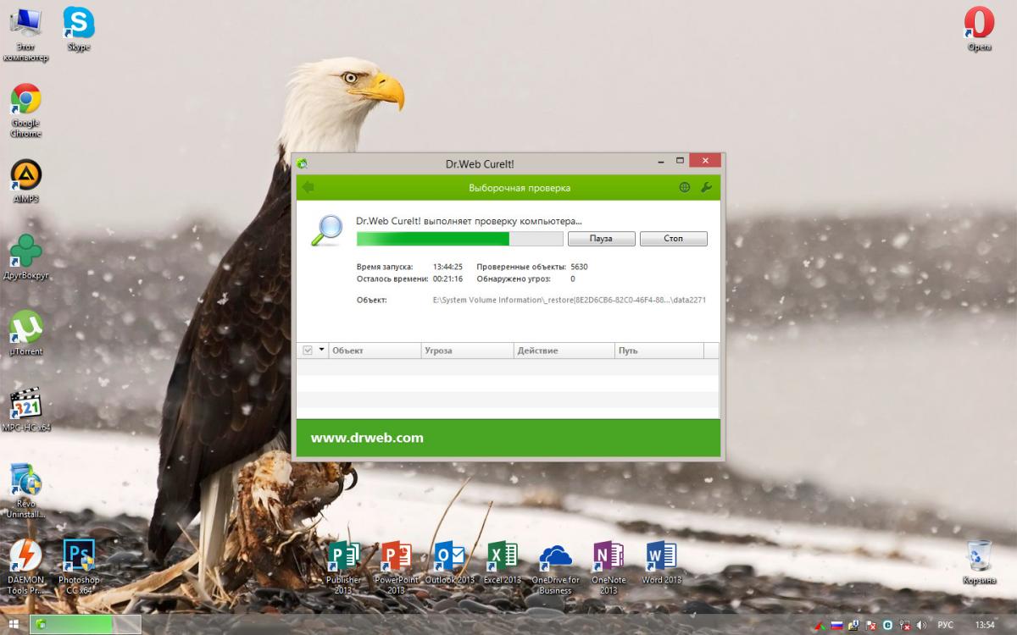Open MPC-HC x64 desktop shortcut
Screen dimensions: 1017x635
(25, 410)
